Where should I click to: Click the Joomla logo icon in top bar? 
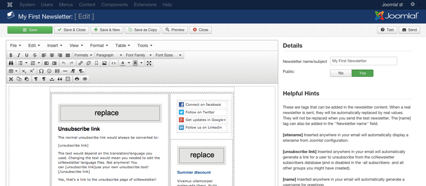click(10, 4)
